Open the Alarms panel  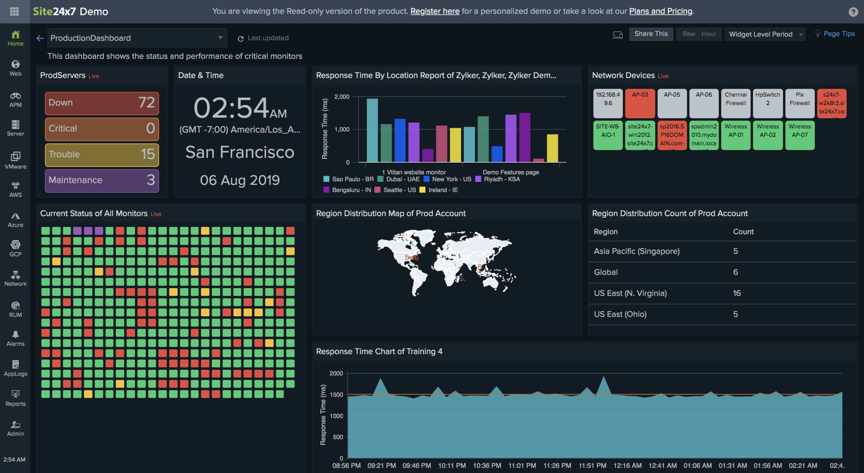15,338
